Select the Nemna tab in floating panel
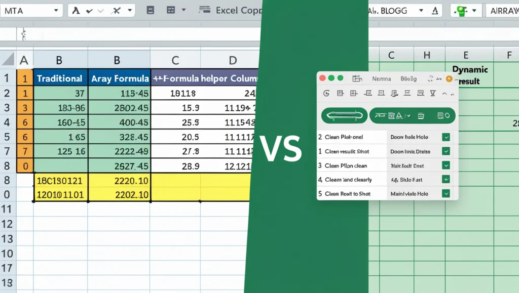The height and width of the screenshot is (293, 519). click(x=382, y=78)
